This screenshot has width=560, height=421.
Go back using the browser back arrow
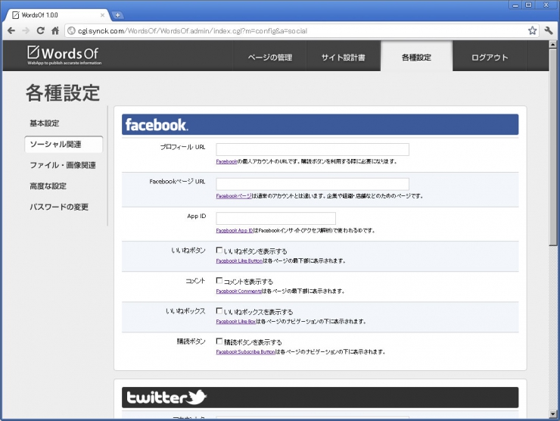[x=11, y=31]
